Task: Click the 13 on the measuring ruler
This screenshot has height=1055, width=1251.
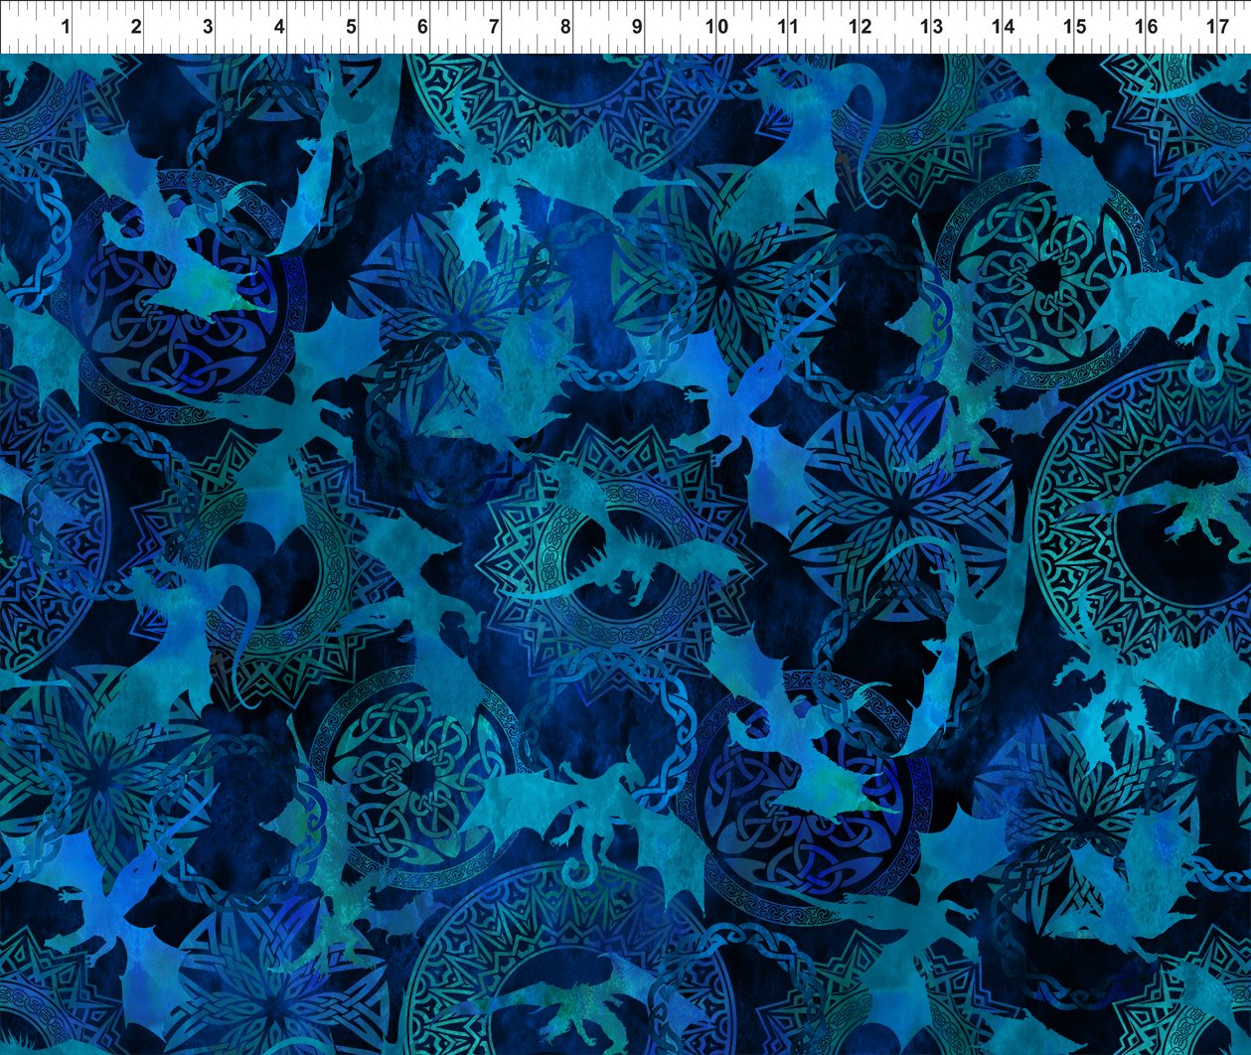Action: pyautogui.click(x=931, y=27)
